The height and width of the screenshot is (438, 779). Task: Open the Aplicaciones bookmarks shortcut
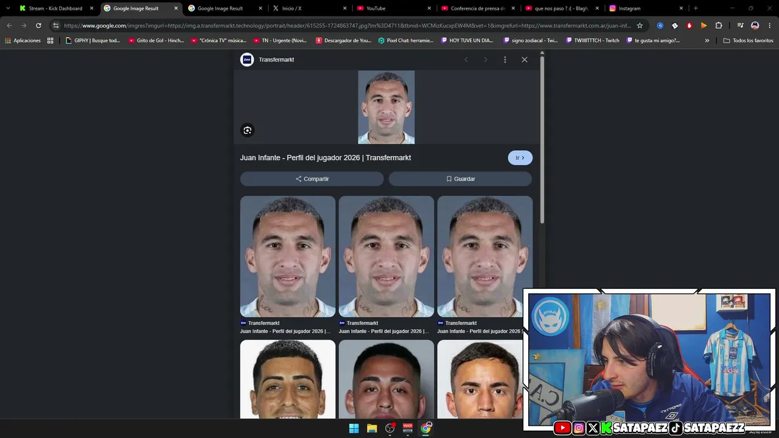[23, 41]
